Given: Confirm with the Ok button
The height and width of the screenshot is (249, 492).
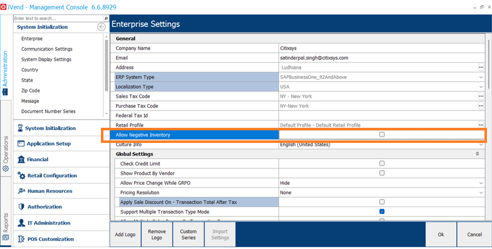Looking at the screenshot, I should click(x=441, y=234).
